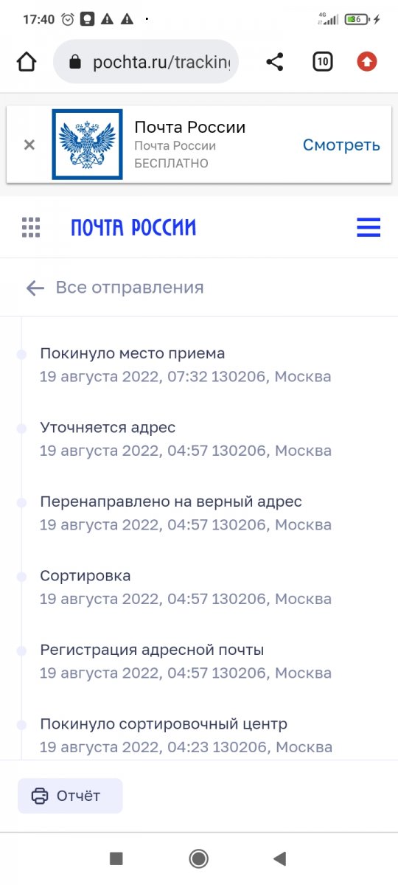The height and width of the screenshot is (885, 398).
Task: Select the Уточняется адрес tracking entry
Action: click(x=108, y=428)
